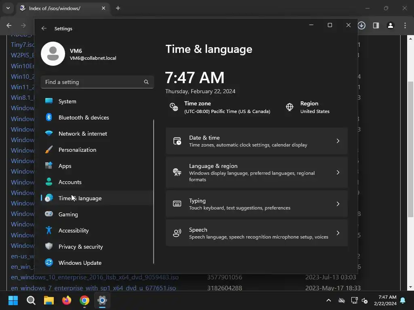Open en_windows_10_enterprise_2016_ltsb iso link
The height and width of the screenshot is (310, 414).
coord(95,277)
